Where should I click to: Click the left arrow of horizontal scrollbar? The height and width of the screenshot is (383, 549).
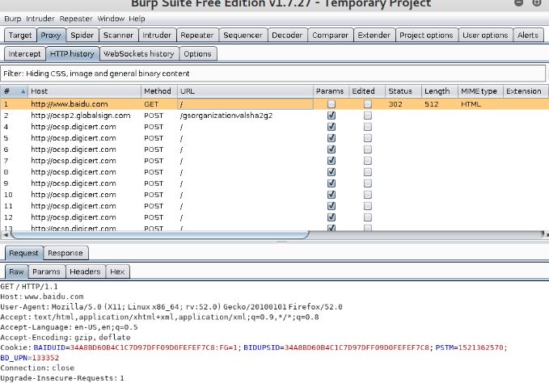[x=5, y=234]
